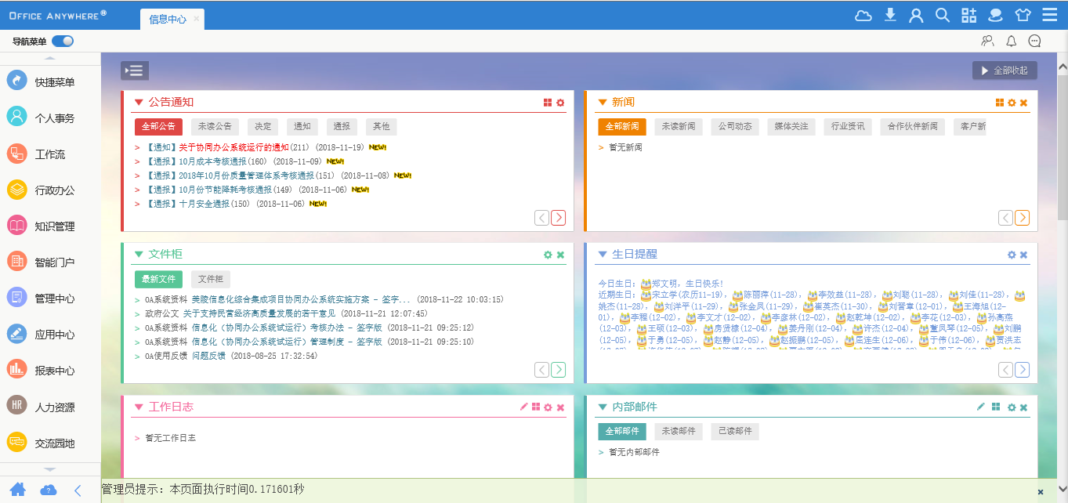This screenshot has height=503, width=1068.
Task: Open the search magnifier icon
Action: coord(943,15)
